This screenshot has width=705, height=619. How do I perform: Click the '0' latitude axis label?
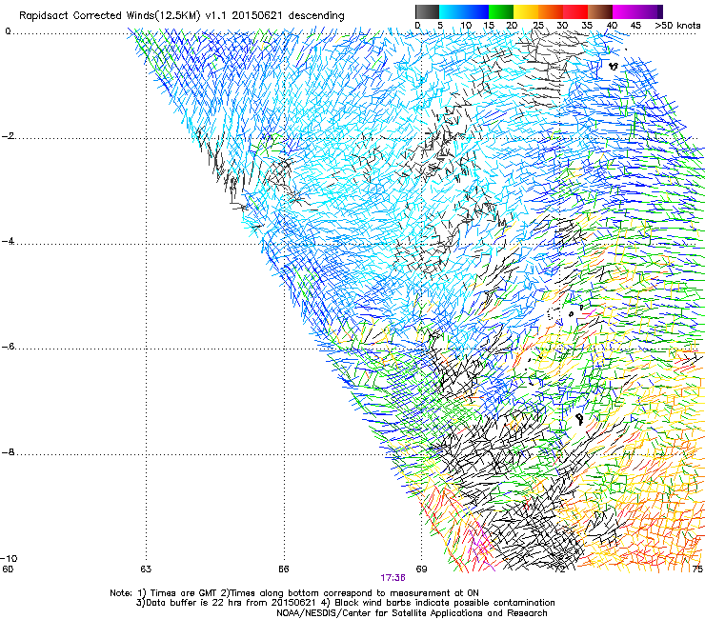(x=8, y=31)
